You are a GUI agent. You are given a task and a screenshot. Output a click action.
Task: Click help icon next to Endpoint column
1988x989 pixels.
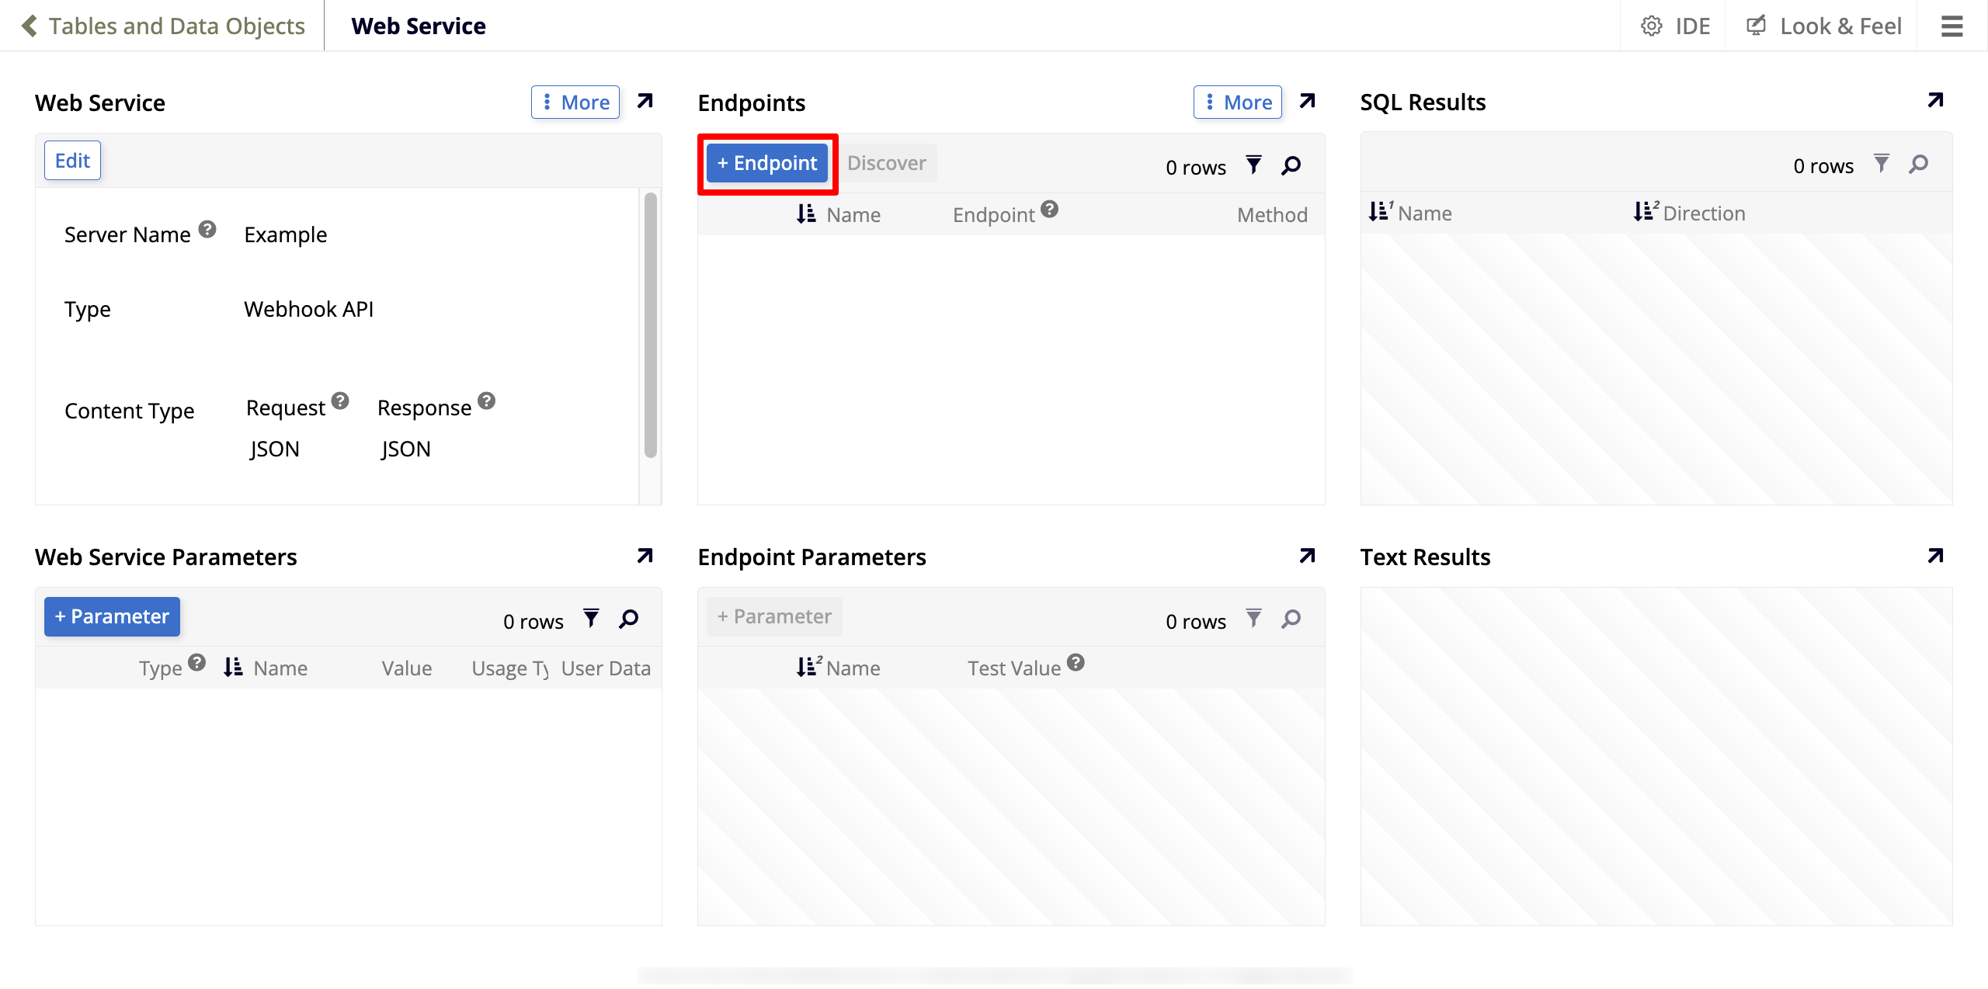pos(1050,210)
